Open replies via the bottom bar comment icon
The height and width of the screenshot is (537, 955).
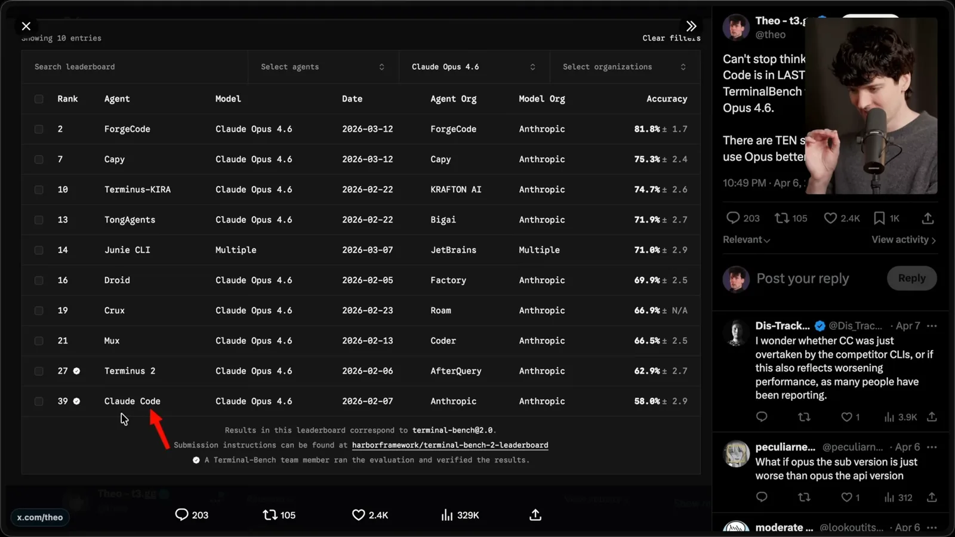[x=181, y=515]
